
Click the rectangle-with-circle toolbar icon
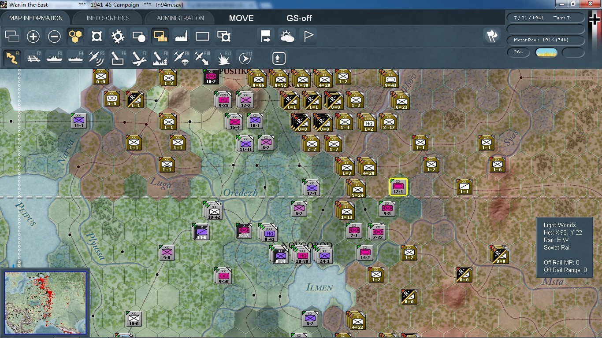pyautogui.click(x=139, y=37)
